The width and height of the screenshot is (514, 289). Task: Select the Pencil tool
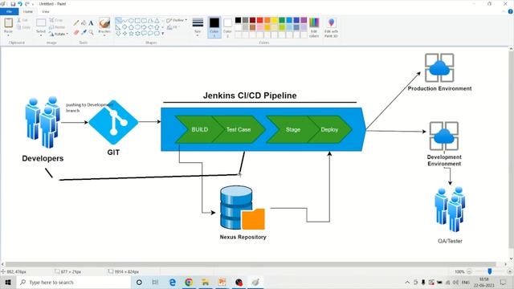[76, 23]
